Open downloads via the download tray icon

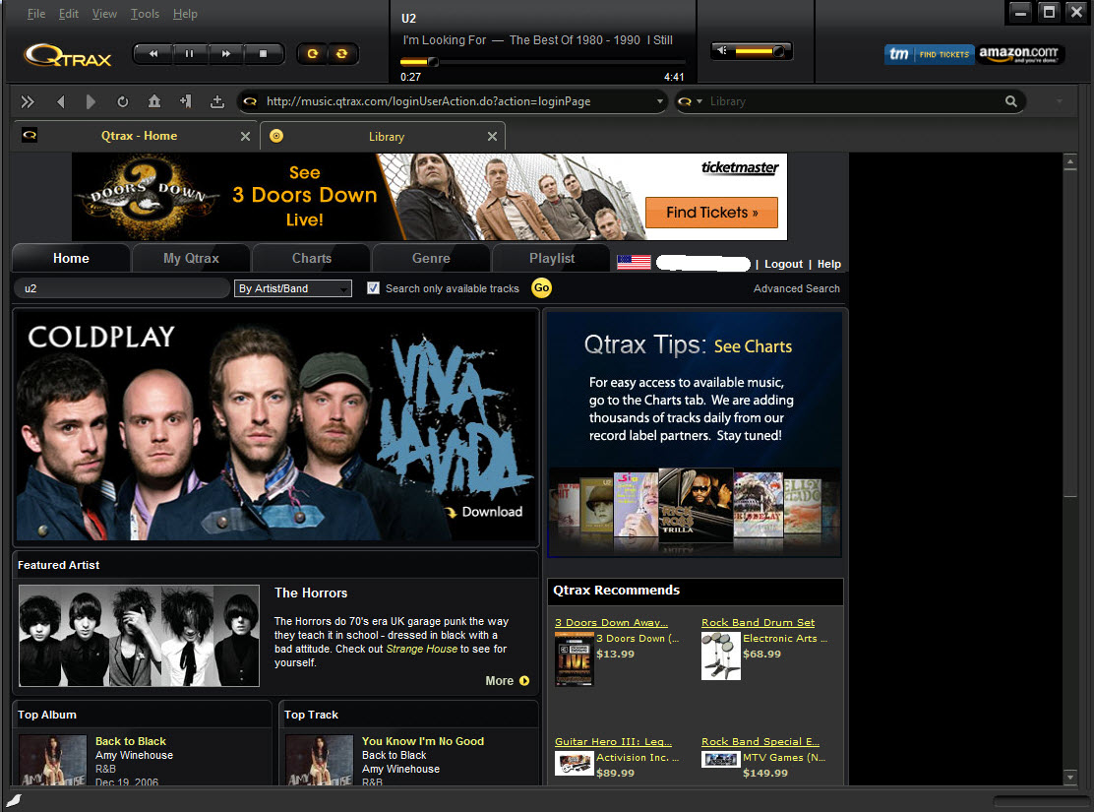point(217,102)
